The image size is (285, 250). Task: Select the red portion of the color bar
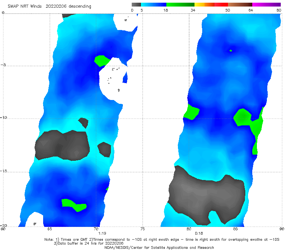221,5
